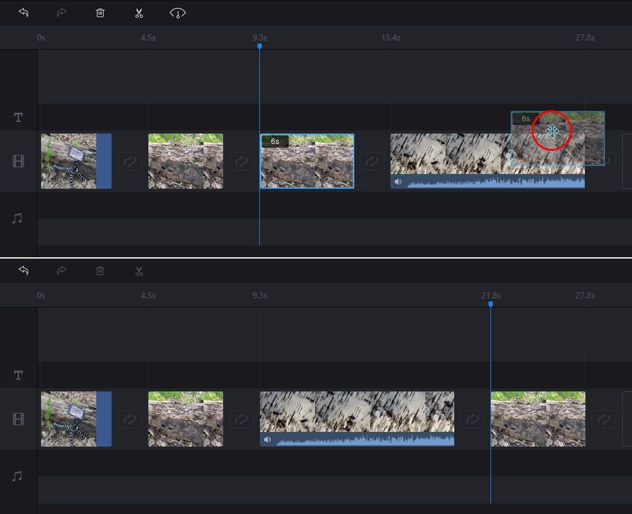Select the second log clip in the upper timeline
The width and height of the screenshot is (632, 514).
pyautogui.click(x=186, y=161)
